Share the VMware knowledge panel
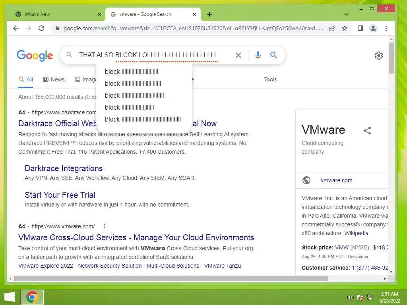 click(x=367, y=130)
